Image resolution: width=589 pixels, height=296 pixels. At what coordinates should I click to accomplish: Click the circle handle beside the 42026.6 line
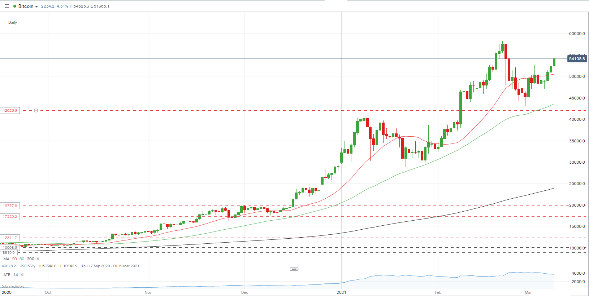tap(36, 110)
